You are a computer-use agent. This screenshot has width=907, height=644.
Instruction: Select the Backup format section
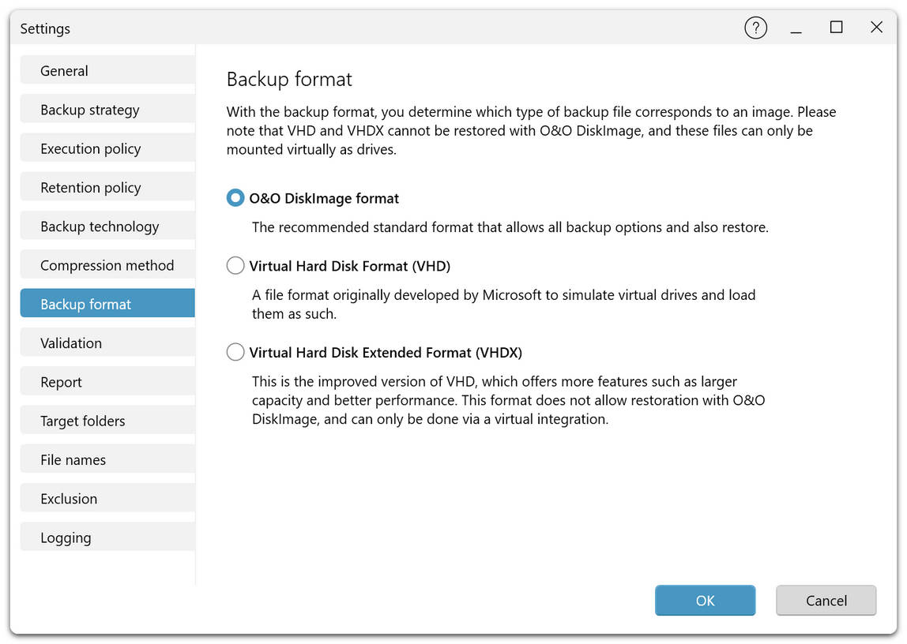point(107,303)
